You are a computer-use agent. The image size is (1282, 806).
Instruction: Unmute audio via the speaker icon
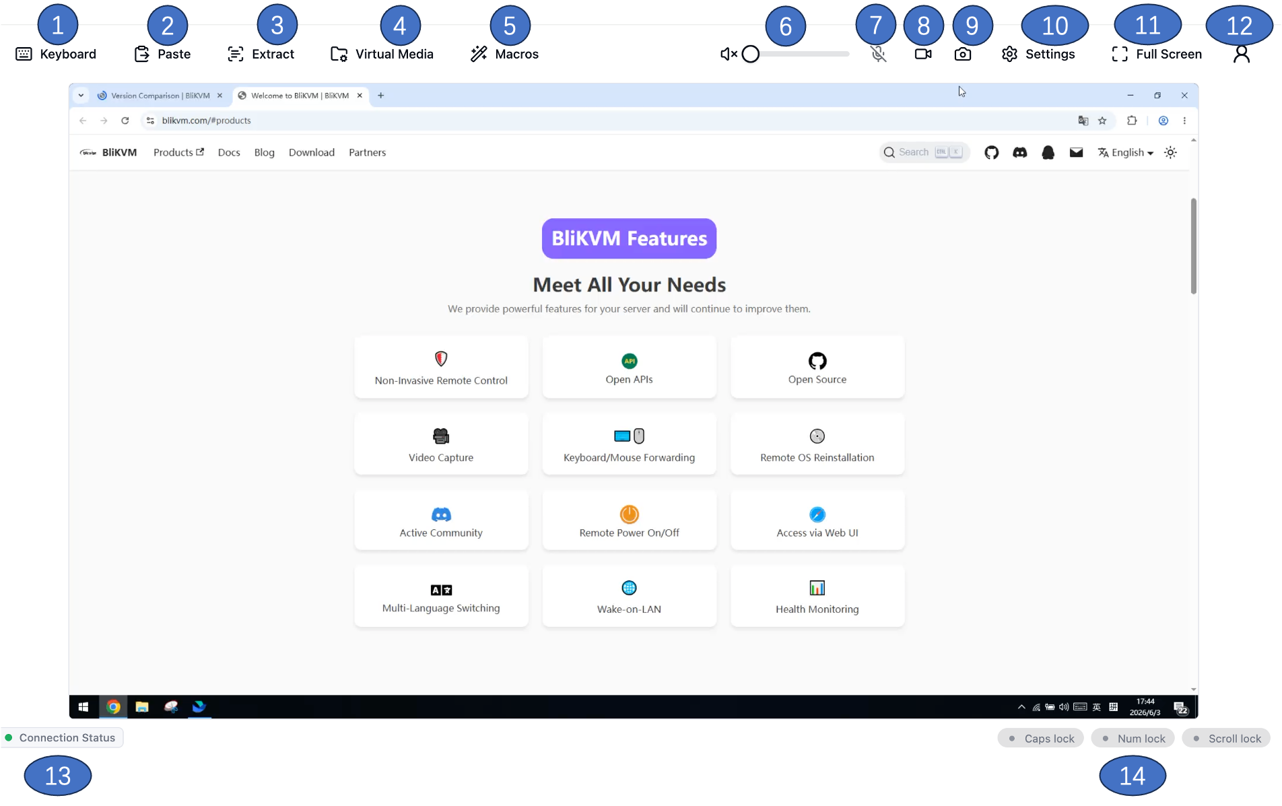[729, 54]
